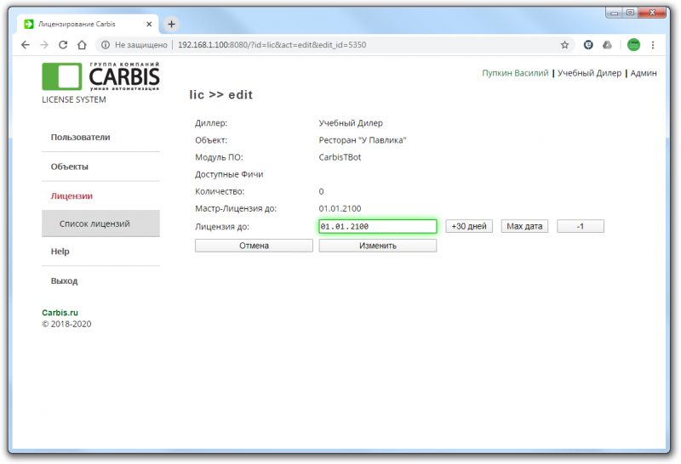
Task: Click the browser back arrow
Action: tap(25, 44)
